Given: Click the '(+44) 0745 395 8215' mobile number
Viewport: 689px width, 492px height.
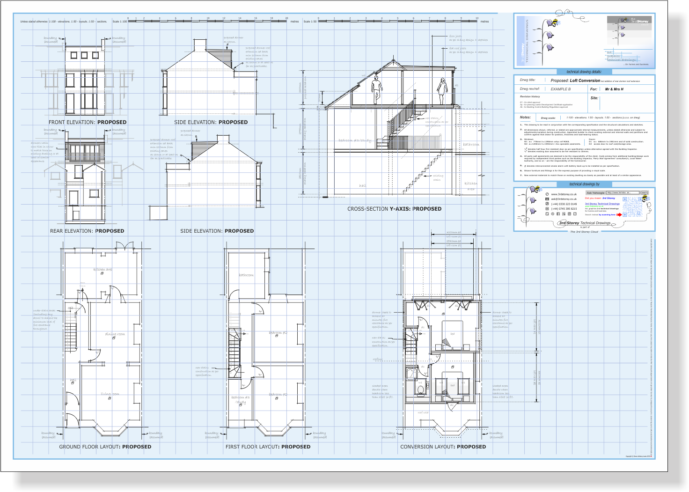Looking at the screenshot, I should (x=564, y=209).
